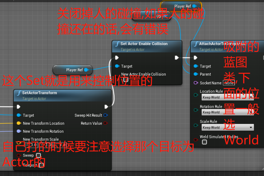Click AttachActorToComponent execution input pin
This screenshot has height=176, width=264.
(196, 58)
